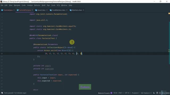Click the Assert.class file icon in tab

[x=36, y=10]
